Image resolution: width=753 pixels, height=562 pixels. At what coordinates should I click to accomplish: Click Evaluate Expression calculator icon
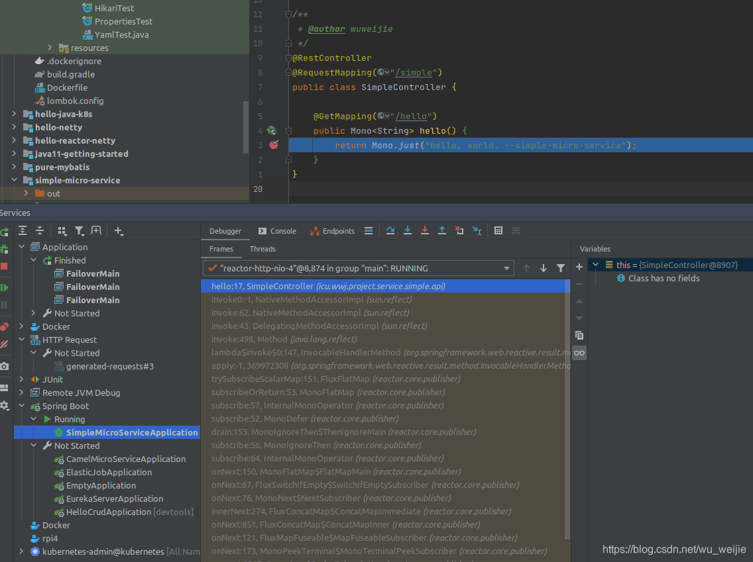pos(498,230)
